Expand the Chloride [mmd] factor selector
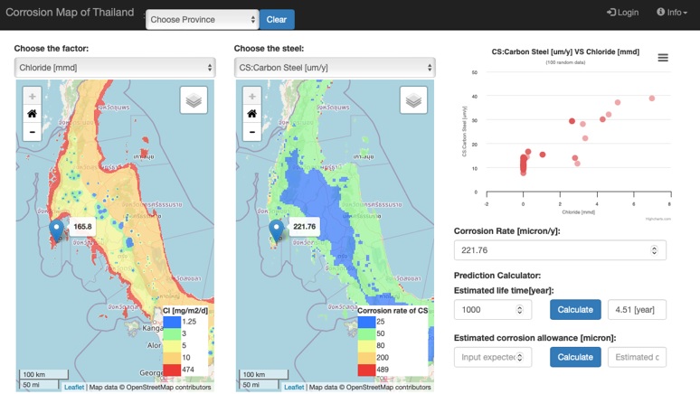 point(115,68)
